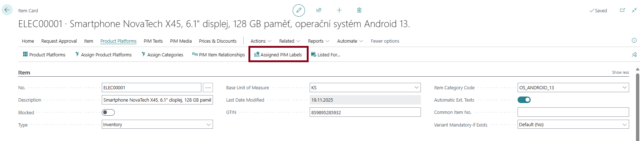Click the Assign Product Platforms action
This screenshot has width=640, height=141.
click(x=104, y=55)
